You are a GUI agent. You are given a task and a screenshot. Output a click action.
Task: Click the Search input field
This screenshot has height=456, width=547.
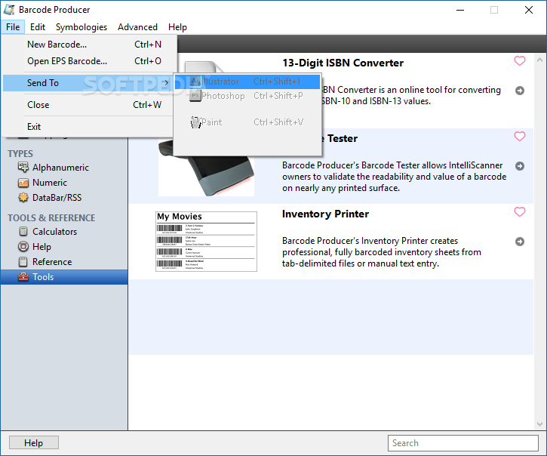(463, 442)
